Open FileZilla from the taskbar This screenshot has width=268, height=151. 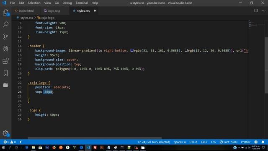[x=95, y=148]
